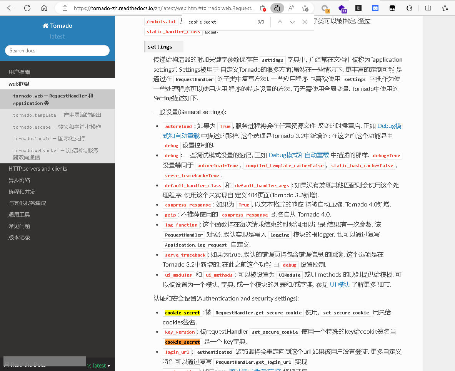Screen dimensions: 455x371
Task: Follow Debug模式和自动重载 link in debug item
Action: tap(298, 155)
